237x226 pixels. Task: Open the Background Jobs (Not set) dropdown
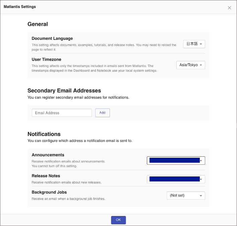point(186,195)
